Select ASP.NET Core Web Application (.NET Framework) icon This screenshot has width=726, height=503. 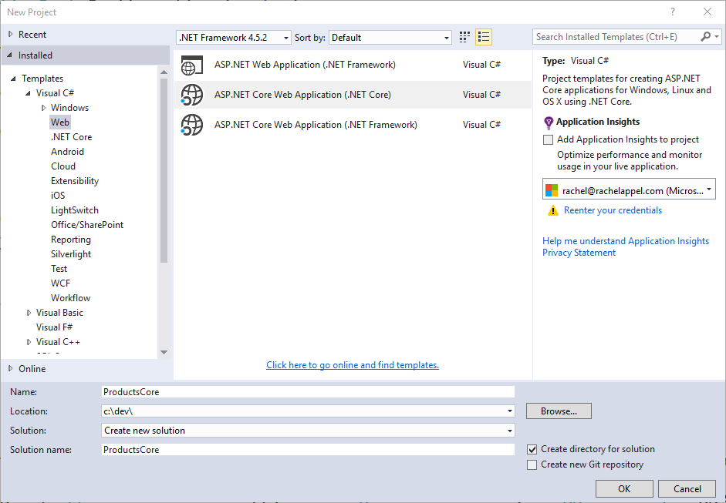pos(191,125)
